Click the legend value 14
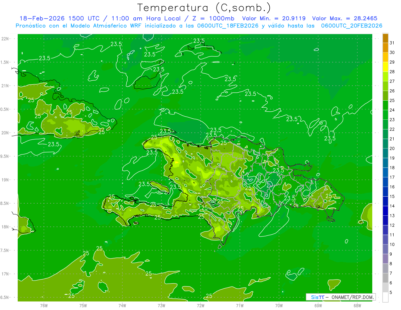401x310 pixels. [392, 206]
